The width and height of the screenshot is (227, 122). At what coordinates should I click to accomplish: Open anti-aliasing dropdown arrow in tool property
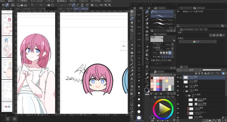(173, 53)
